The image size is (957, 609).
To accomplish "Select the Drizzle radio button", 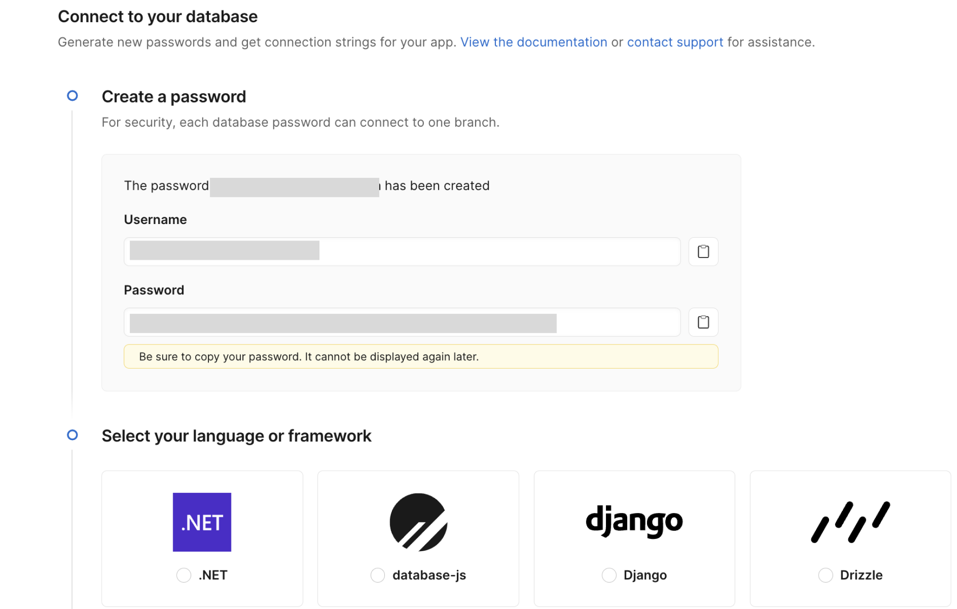I will pyautogui.click(x=825, y=575).
